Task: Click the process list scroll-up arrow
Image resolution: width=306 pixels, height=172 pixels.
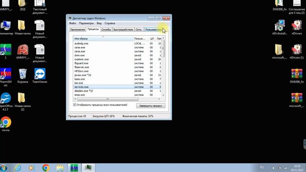Action: coord(164,38)
